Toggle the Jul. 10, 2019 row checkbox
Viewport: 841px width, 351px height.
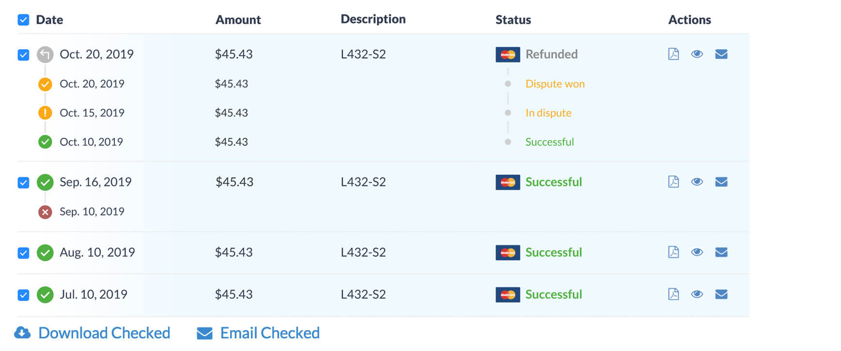coord(23,295)
